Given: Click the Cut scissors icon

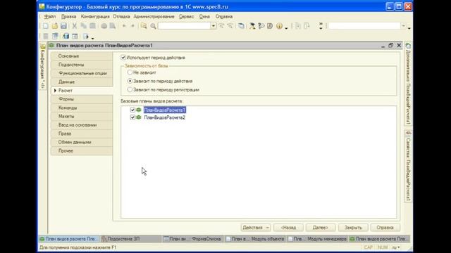Looking at the screenshot, I should [75, 26].
